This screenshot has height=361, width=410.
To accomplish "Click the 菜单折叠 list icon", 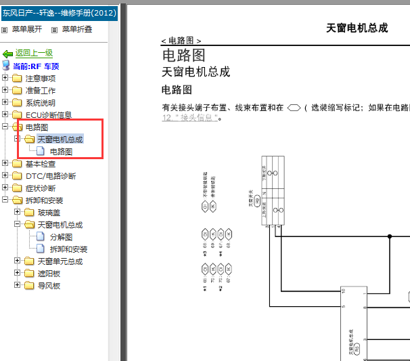I will click(x=54, y=30).
